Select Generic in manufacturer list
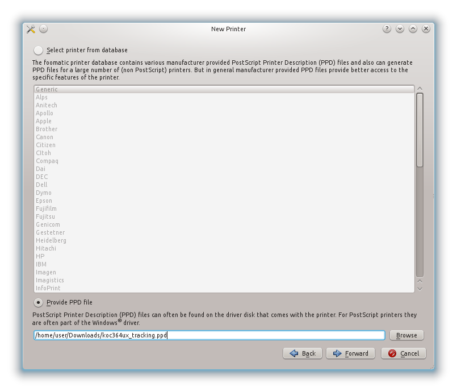 tap(47, 89)
